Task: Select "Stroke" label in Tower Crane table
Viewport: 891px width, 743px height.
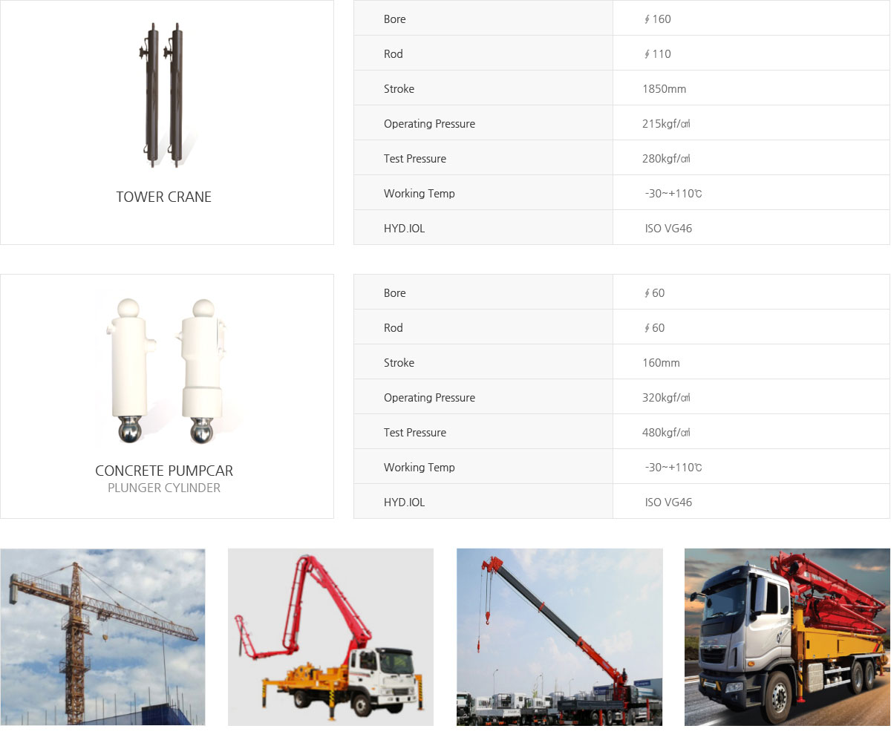Action: [399, 88]
